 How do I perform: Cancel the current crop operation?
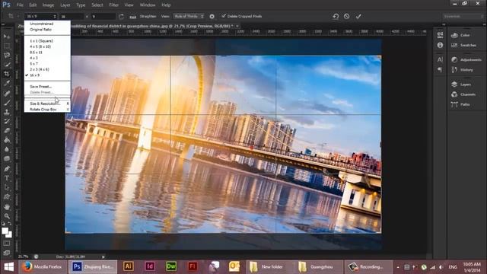tap(347, 17)
